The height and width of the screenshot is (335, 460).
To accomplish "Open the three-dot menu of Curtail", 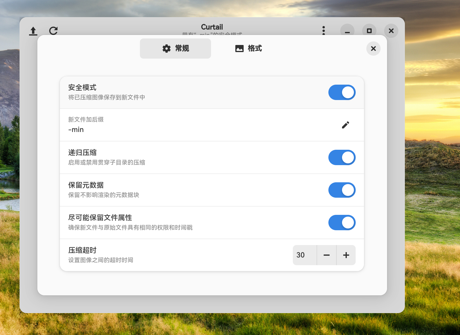I will point(323,31).
